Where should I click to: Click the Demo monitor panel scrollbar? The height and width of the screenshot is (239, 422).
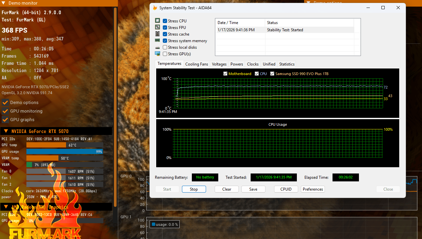(x=115, y=107)
